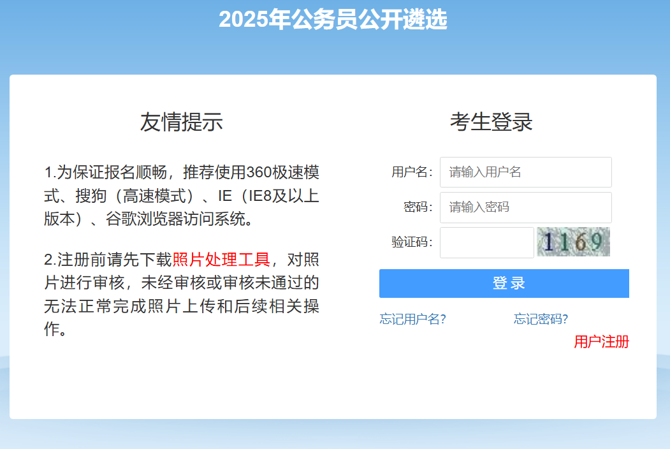The width and height of the screenshot is (670, 449).
Task: Click the 2.注册前请先下载 text in tip two
Action: coord(108,260)
